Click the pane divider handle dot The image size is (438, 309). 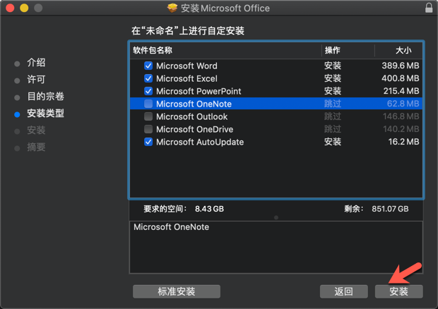tap(276, 217)
